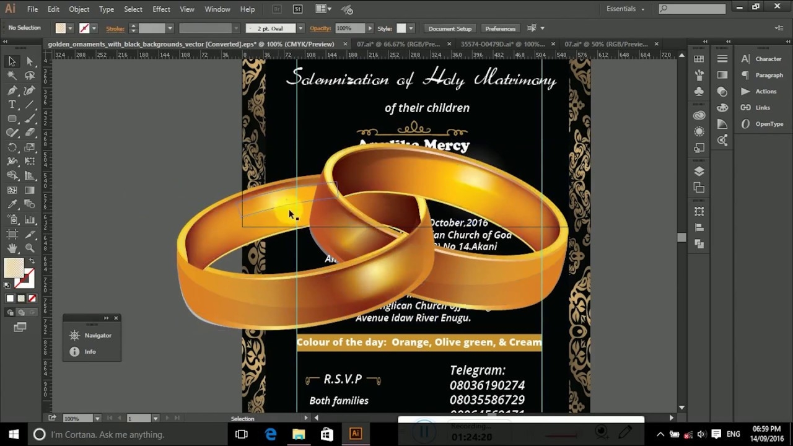
Task: Select the Hand tool
Action: [12, 248]
